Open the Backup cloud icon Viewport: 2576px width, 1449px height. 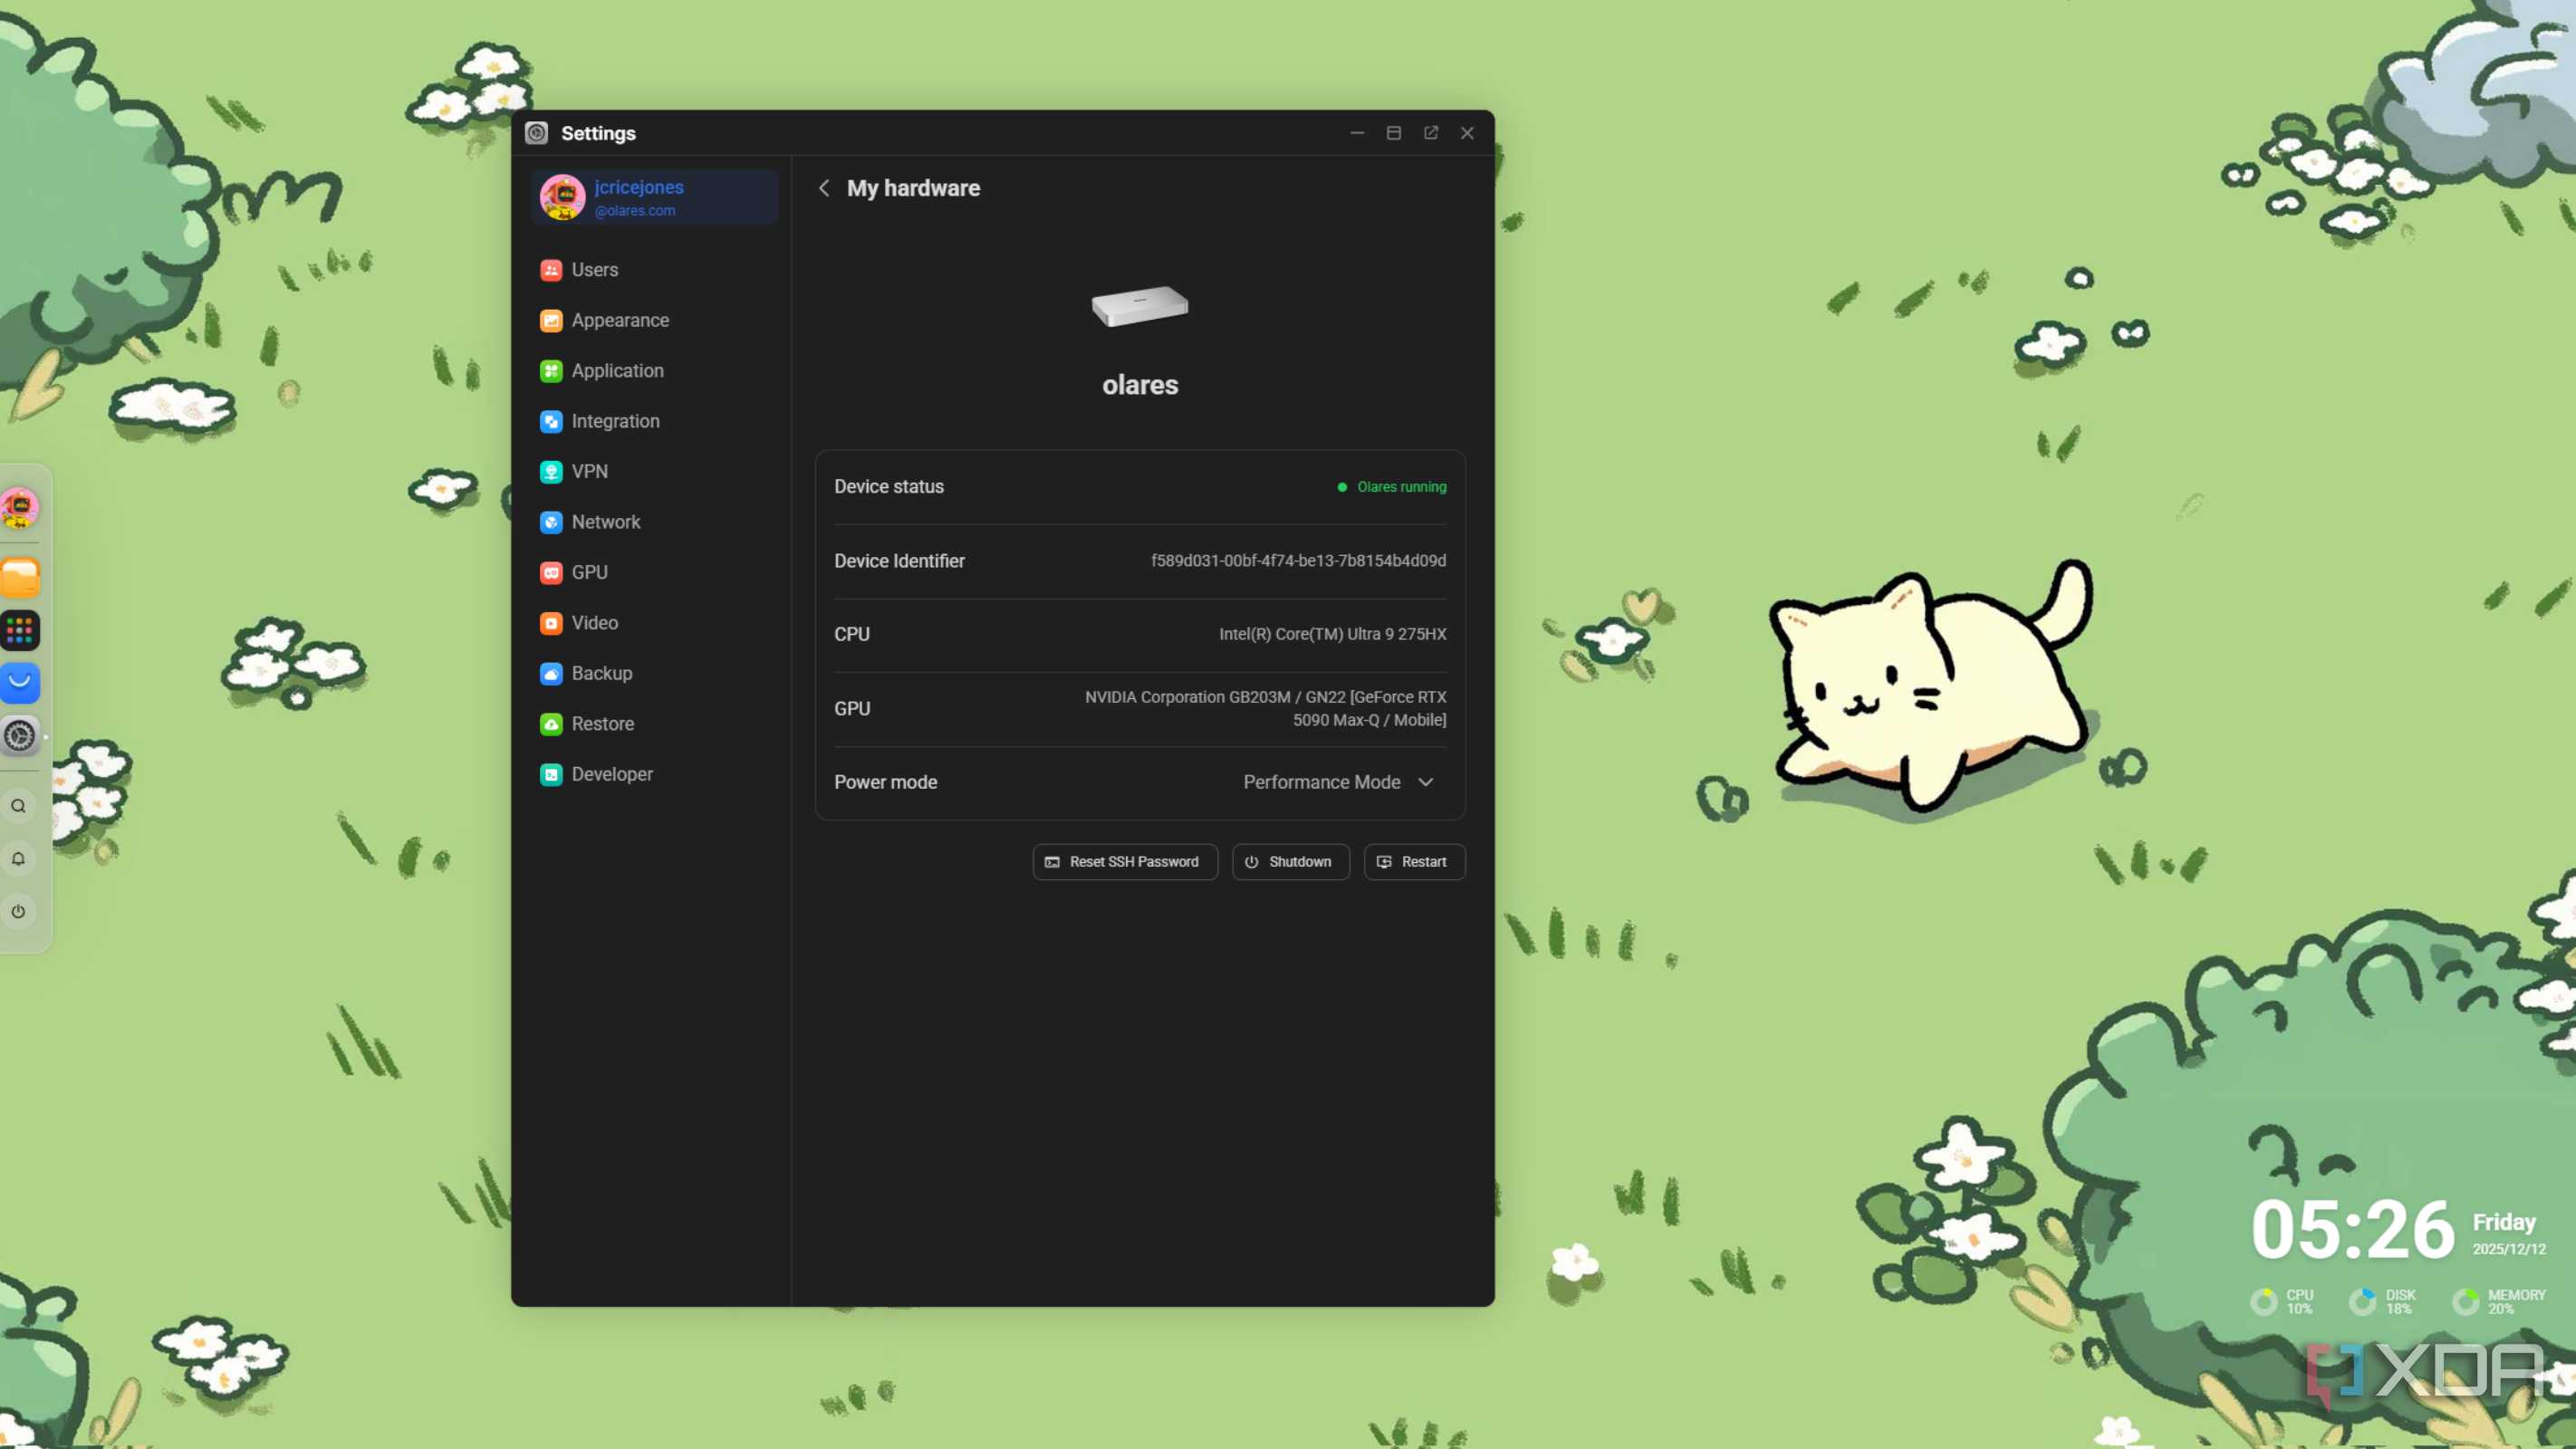551,674
